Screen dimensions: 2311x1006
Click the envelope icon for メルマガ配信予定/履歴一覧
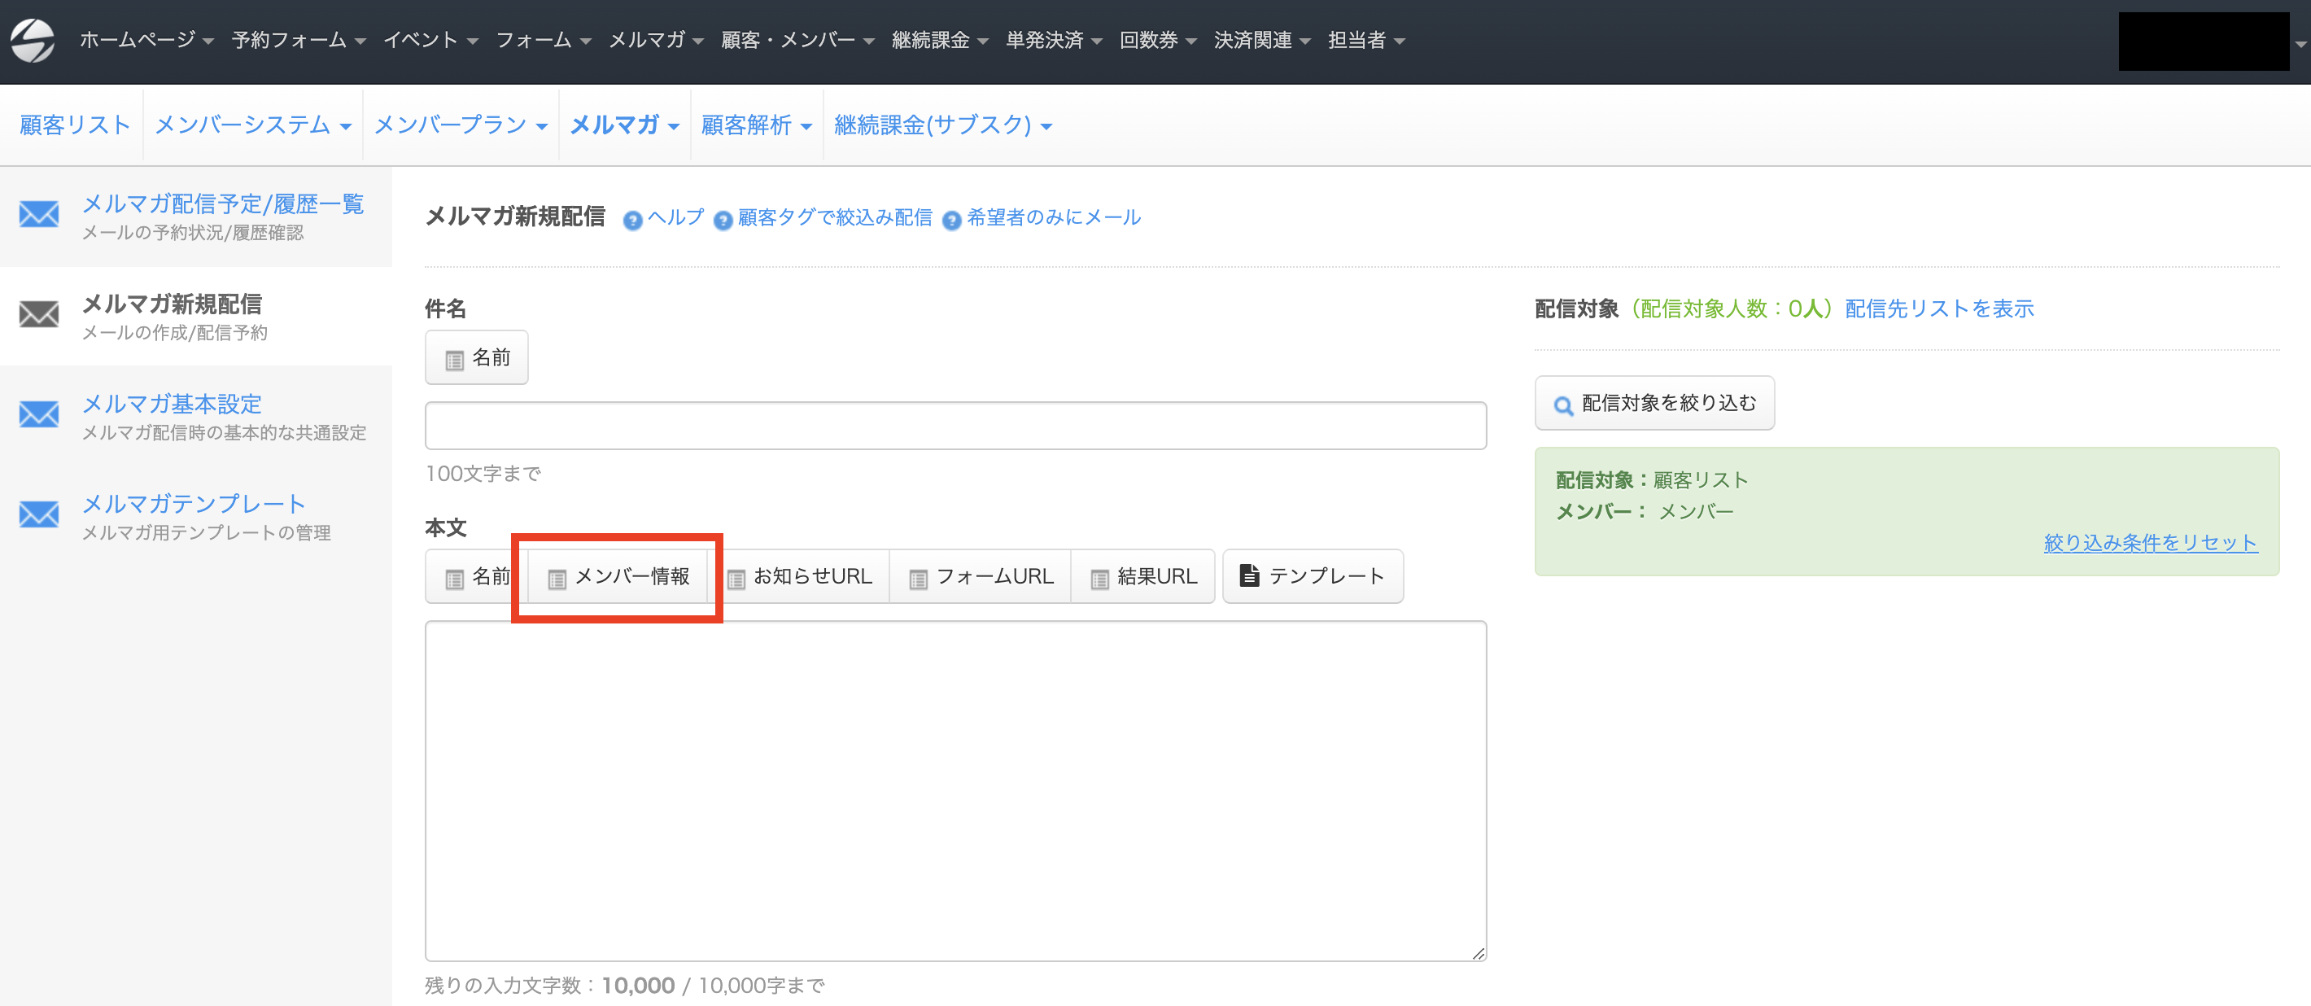pyautogui.click(x=40, y=215)
